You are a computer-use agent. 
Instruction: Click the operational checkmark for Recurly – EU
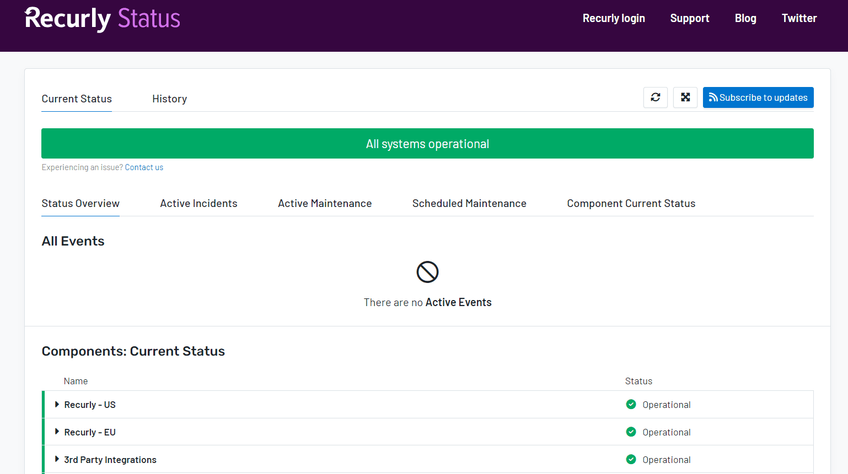pyautogui.click(x=630, y=432)
